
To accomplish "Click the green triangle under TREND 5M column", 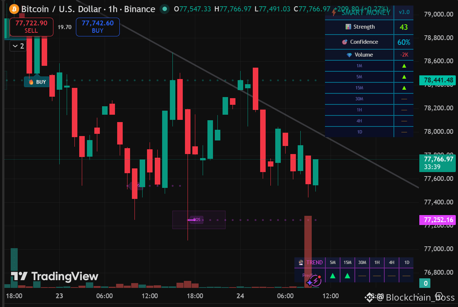I will tap(333, 275).
